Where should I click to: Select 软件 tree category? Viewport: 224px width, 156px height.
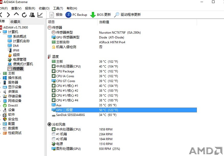[9, 114]
